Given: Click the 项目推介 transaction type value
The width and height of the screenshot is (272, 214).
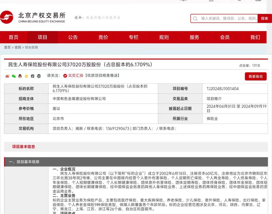Looking at the screenshot, I should pos(214,99).
